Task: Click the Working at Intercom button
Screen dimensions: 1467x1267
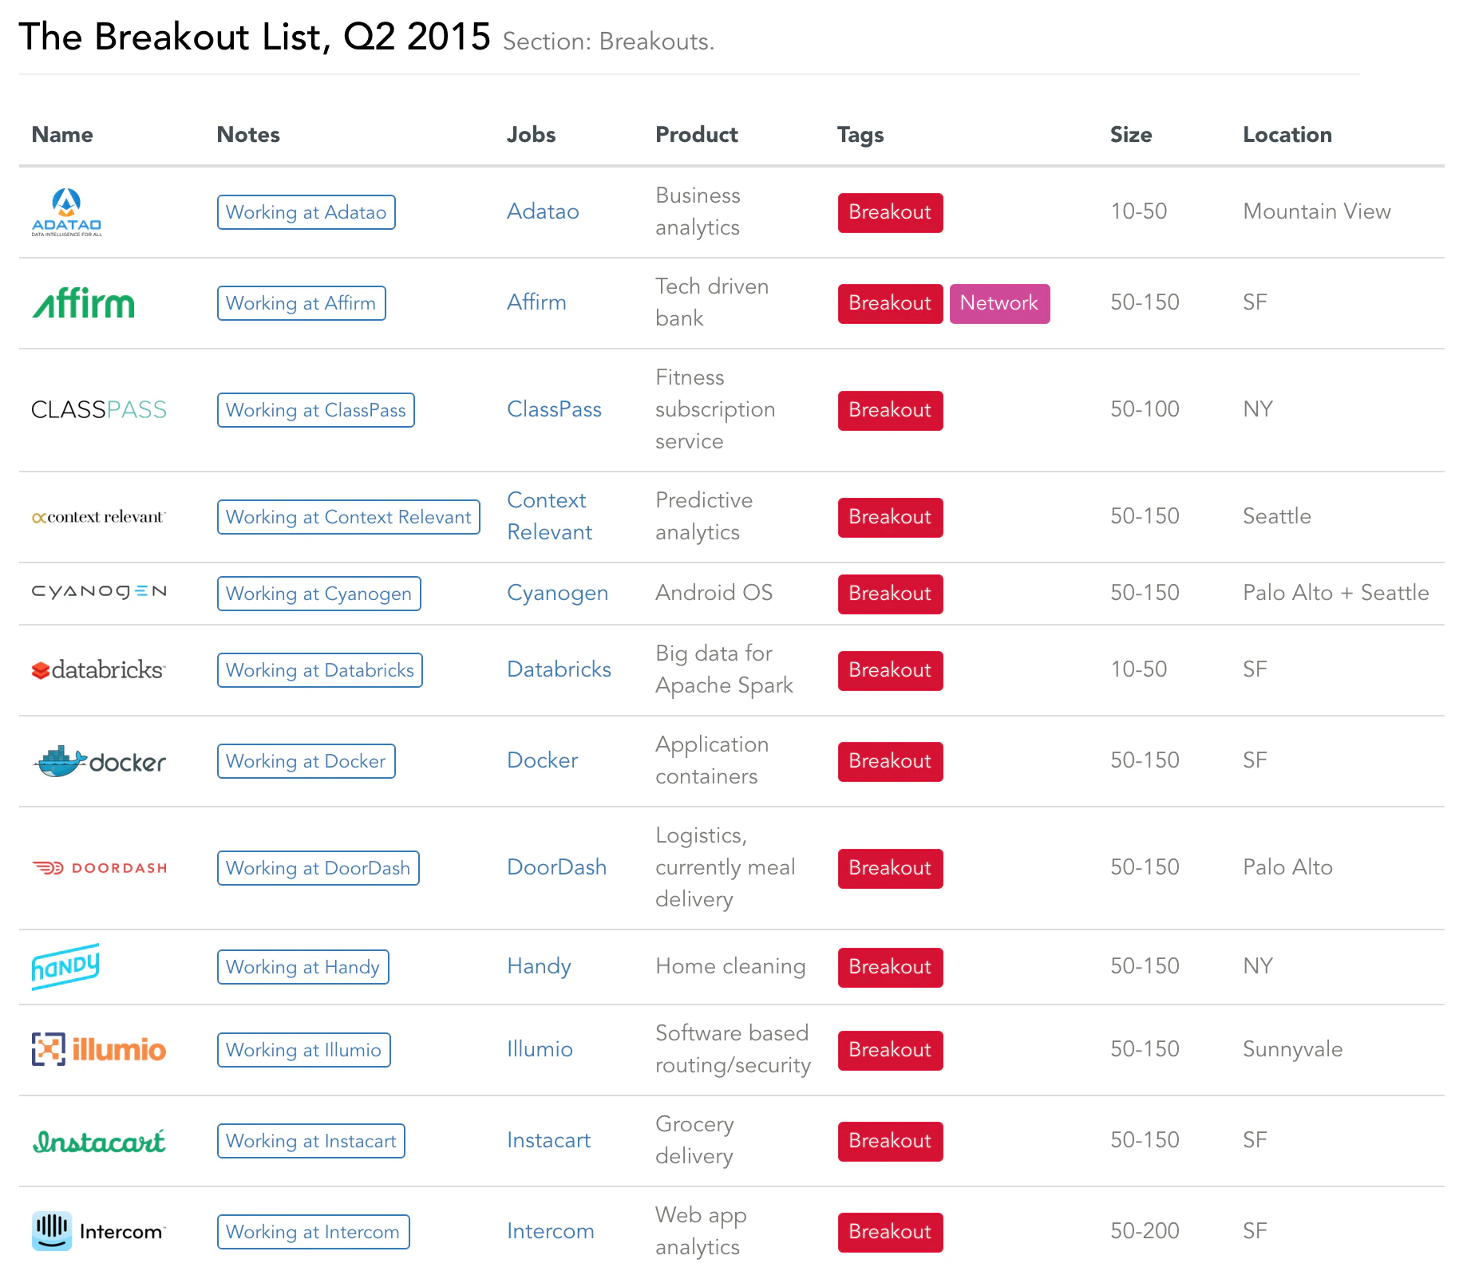Action: point(312,1232)
